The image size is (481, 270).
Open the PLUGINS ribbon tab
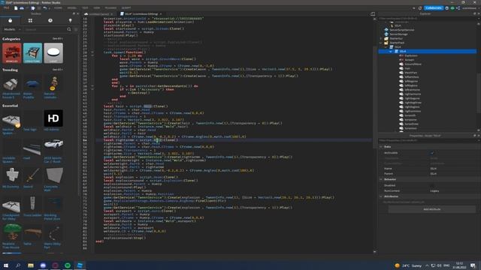110,8
